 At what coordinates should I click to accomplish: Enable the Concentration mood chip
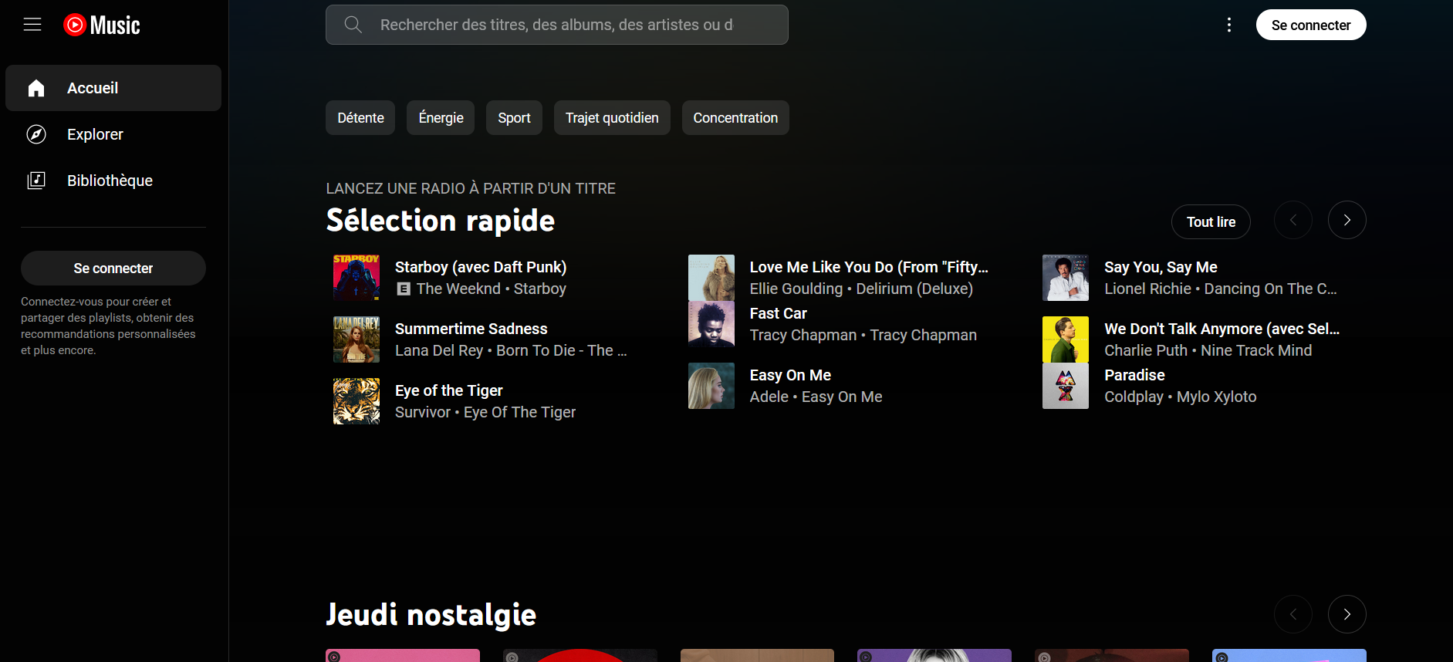pyautogui.click(x=735, y=118)
